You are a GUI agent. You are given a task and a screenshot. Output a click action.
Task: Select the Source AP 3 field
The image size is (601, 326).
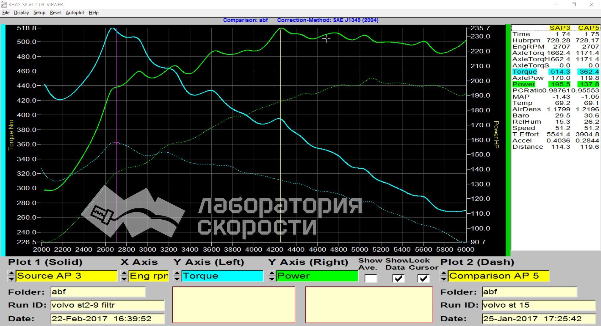click(x=66, y=276)
